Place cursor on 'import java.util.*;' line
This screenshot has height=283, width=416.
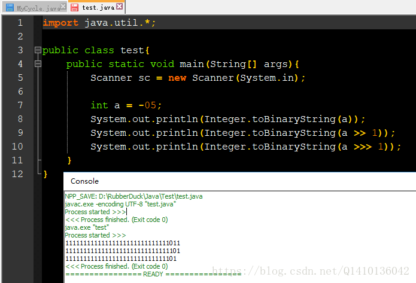[x=99, y=23]
